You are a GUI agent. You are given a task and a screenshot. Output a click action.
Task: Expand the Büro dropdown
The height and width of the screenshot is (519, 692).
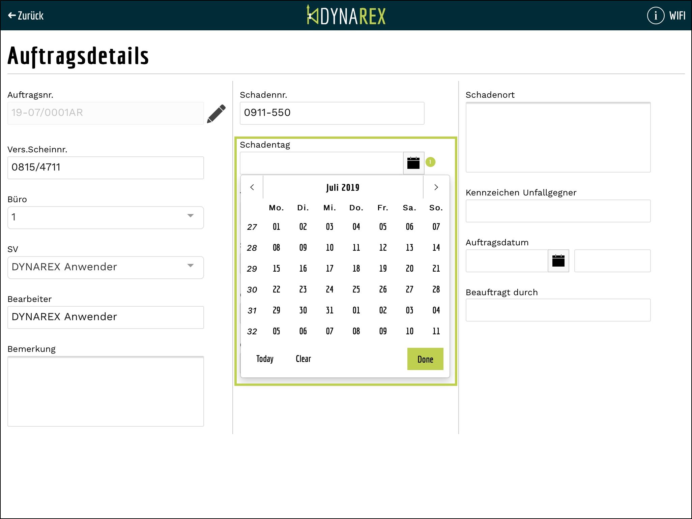[106, 217]
